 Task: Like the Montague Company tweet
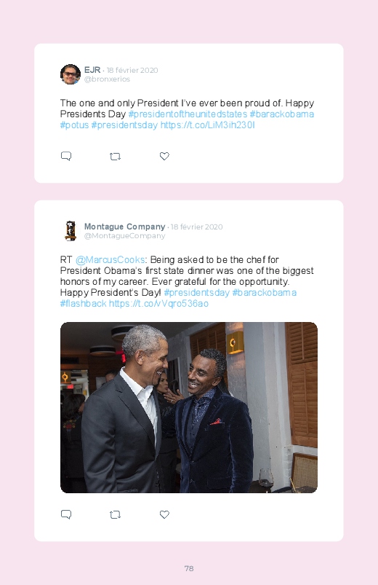coord(164,514)
